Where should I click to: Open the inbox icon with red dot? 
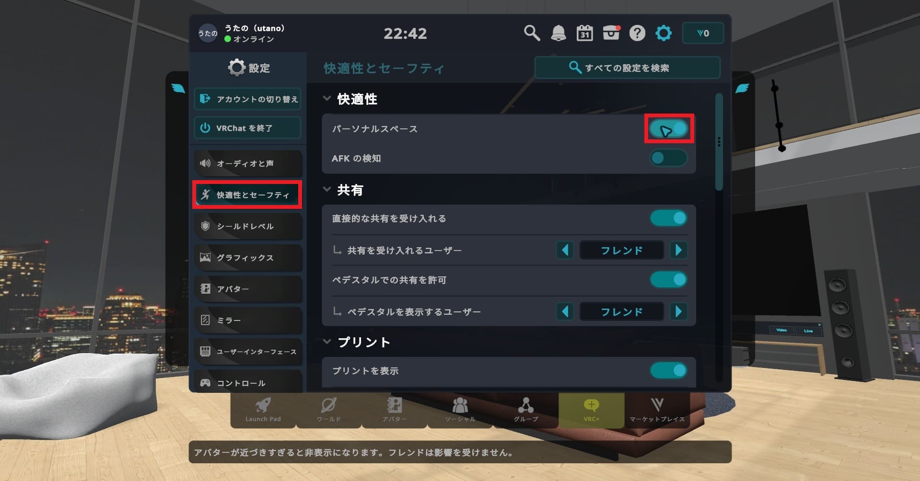611,33
